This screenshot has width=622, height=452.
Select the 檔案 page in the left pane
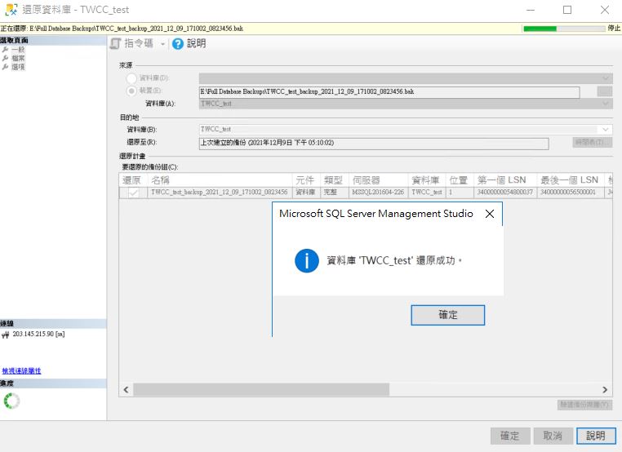tap(18, 58)
